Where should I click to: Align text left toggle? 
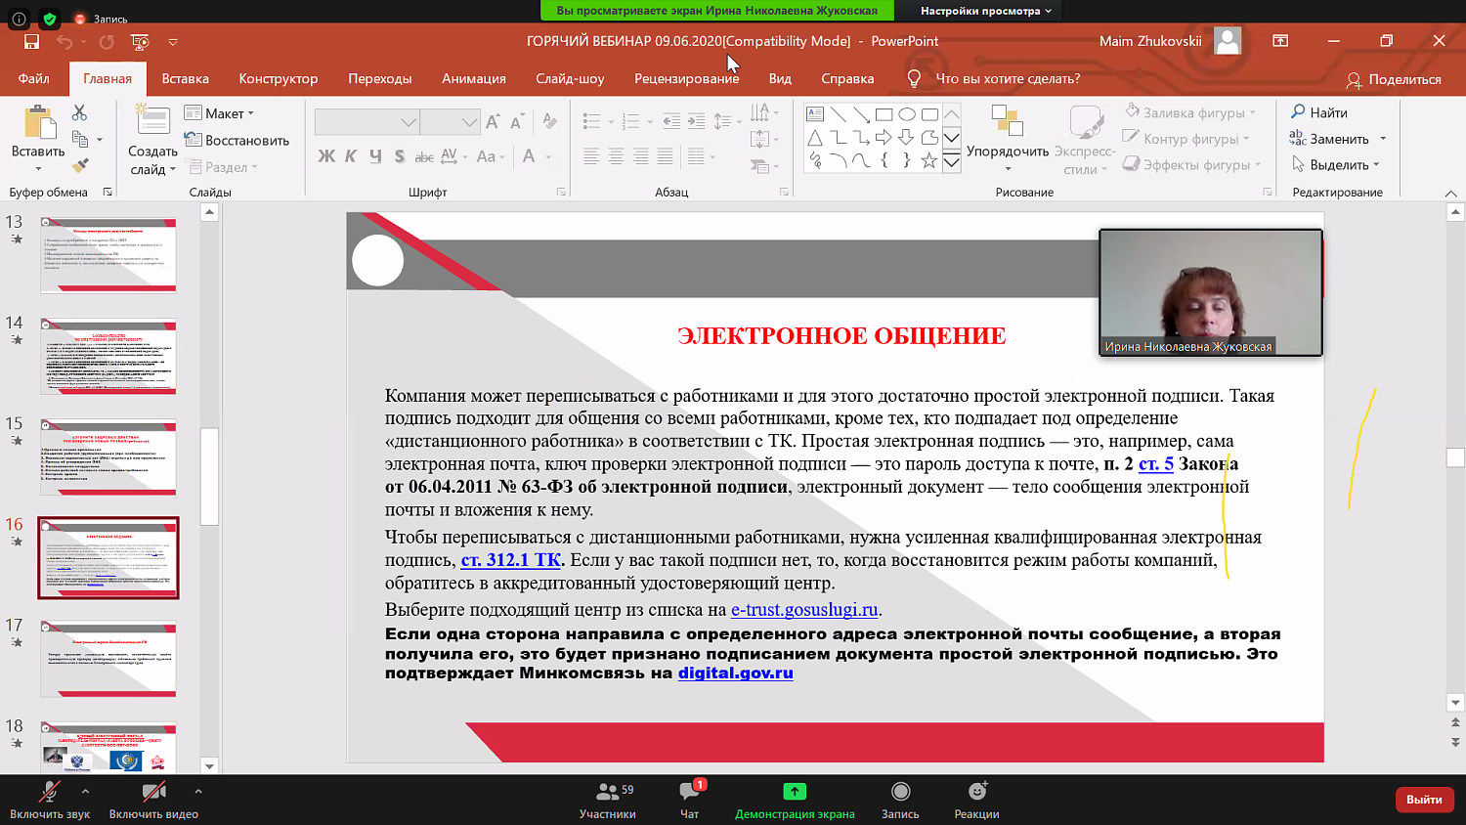[591, 156]
